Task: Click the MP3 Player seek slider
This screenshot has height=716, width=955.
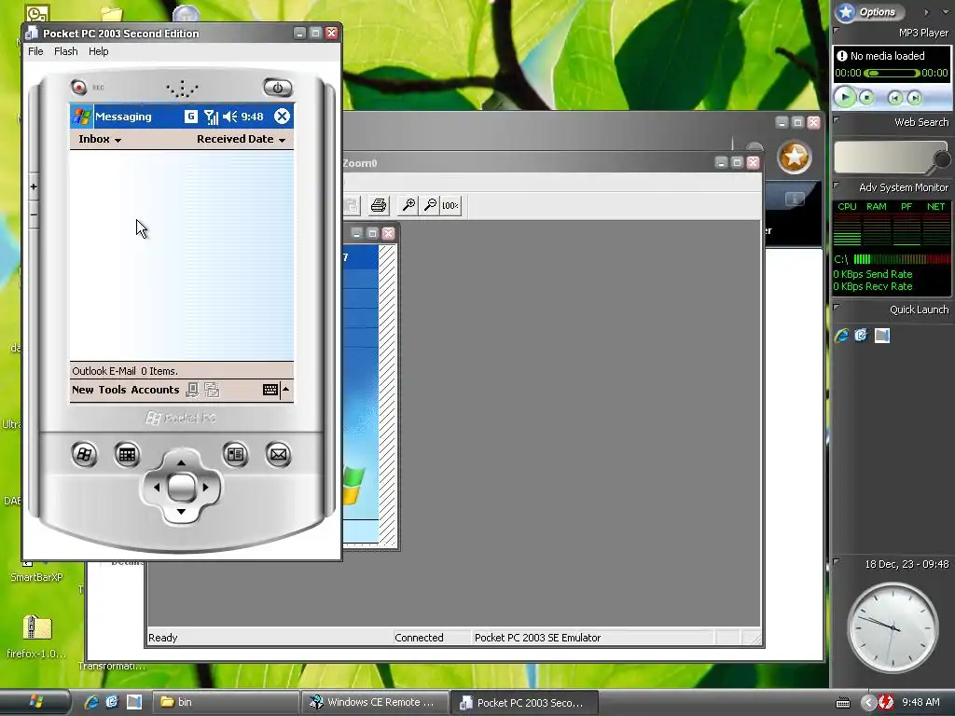Action: point(892,73)
